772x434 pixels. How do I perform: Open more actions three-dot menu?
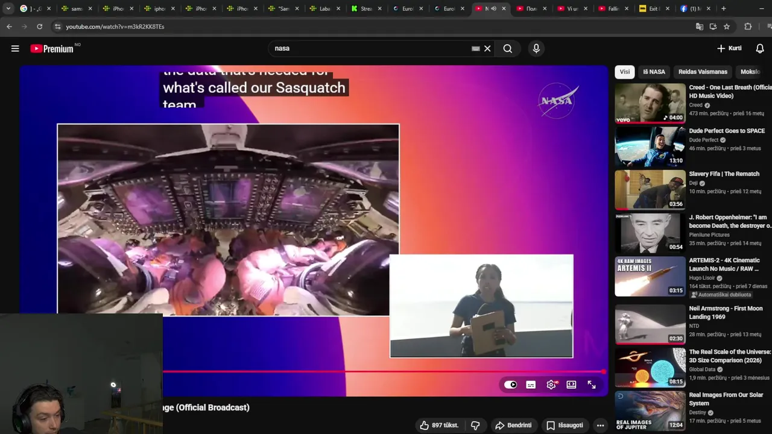click(600, 426)
